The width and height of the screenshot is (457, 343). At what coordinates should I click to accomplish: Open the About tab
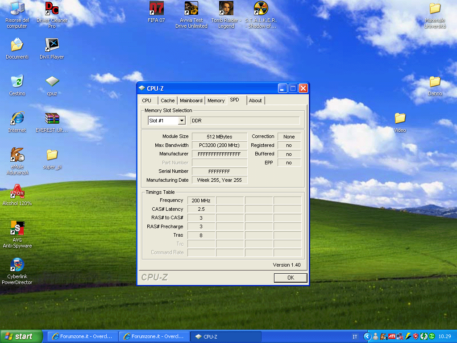tap(255, 100)
